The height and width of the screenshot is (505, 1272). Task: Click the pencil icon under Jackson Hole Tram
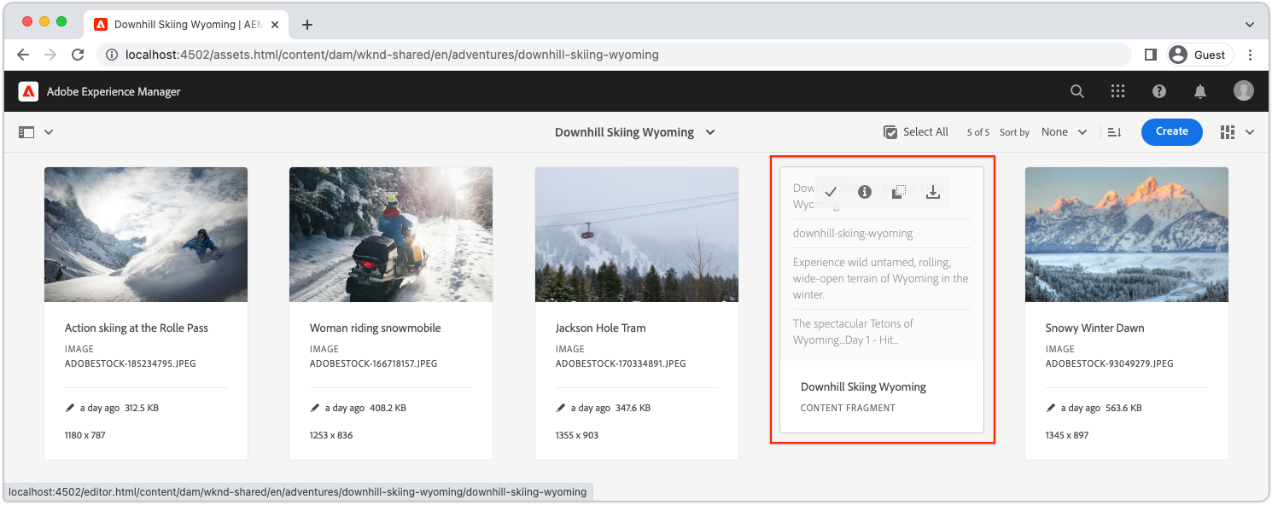561,408
